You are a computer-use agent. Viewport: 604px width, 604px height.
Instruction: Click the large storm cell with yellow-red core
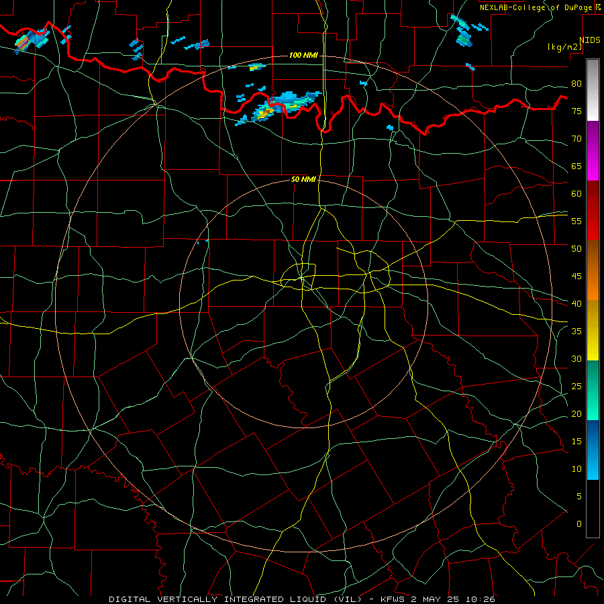[x=279, y=107]
